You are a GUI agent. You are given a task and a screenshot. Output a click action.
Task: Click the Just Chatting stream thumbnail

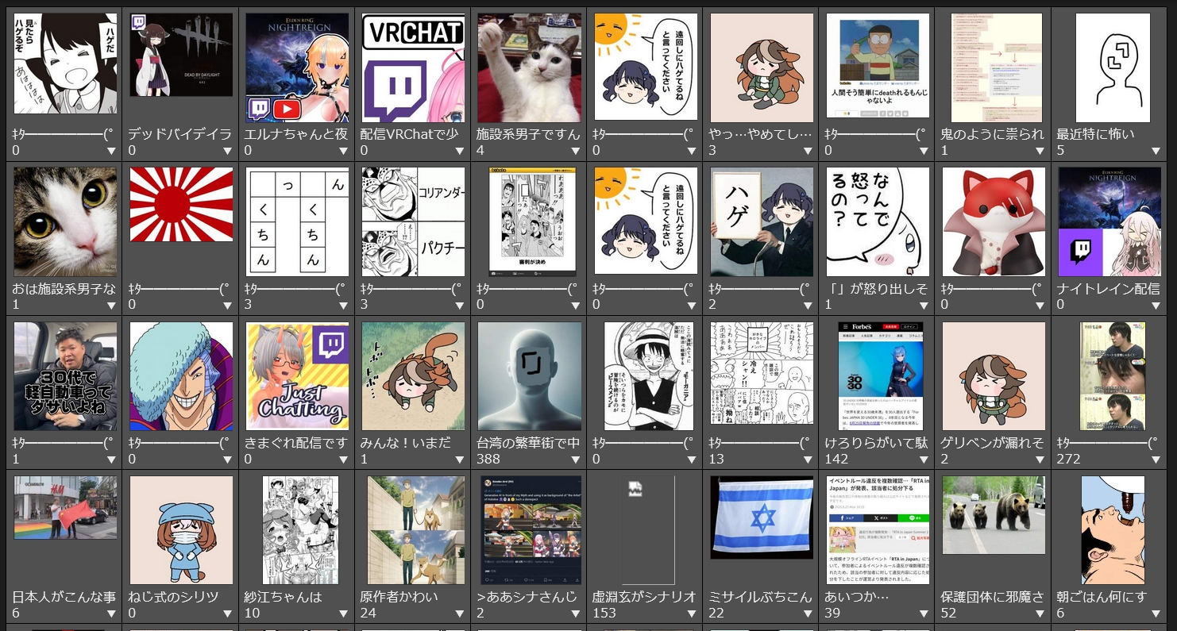297,375
